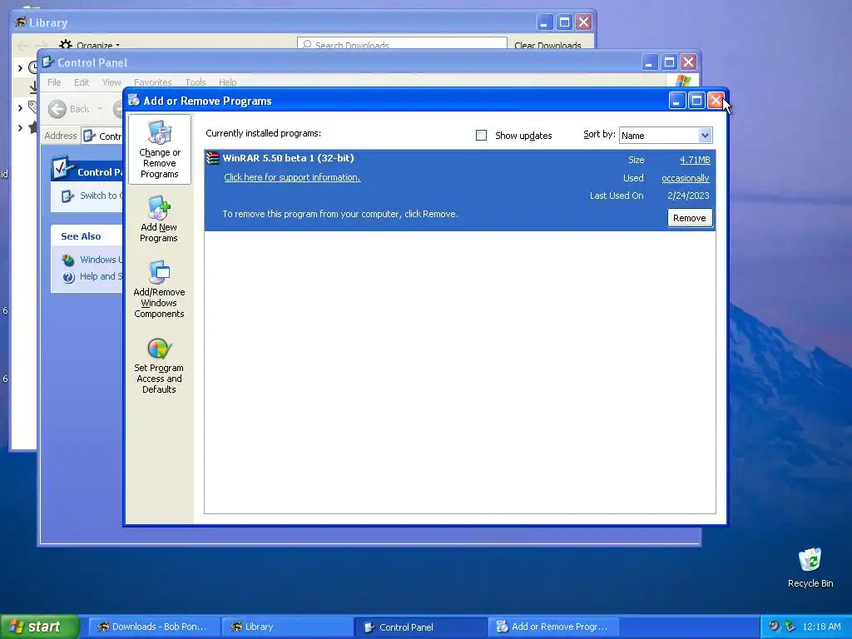
Task: Open the Recycle Bin desktop icon
Action: [810, 567]
